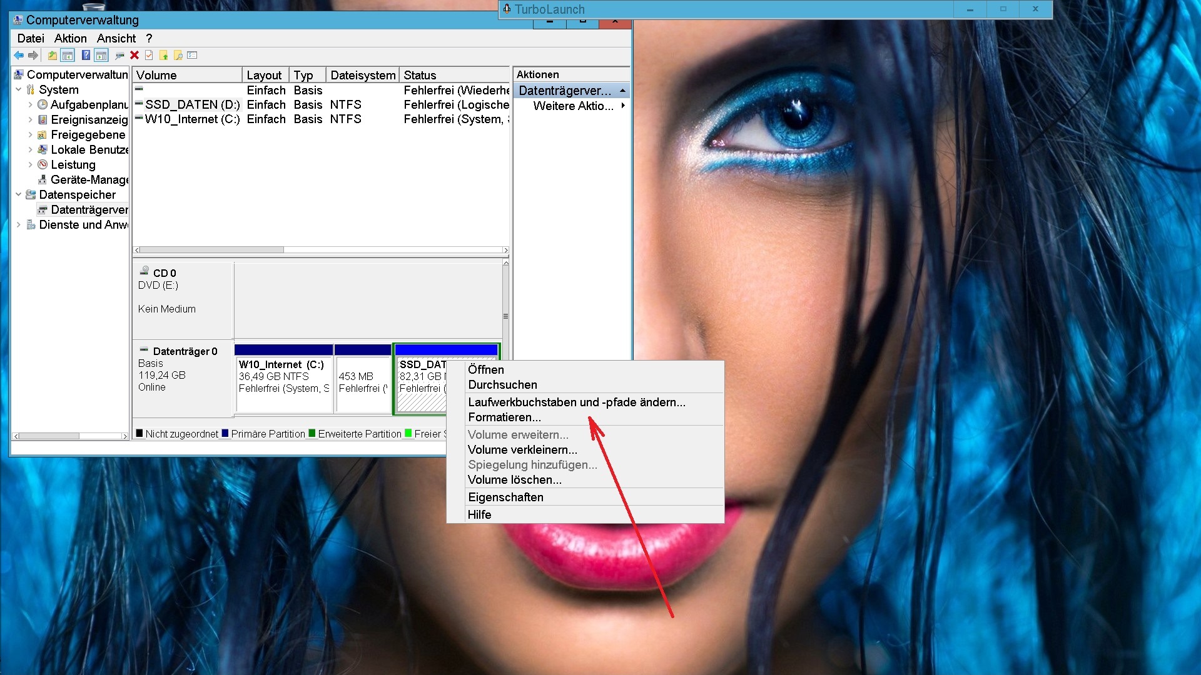
Task: Click the volume list horizontal scrollbar thumb
Action: (x=212, y=250)
